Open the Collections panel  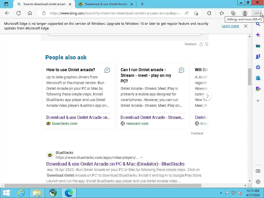click(233, 13)
